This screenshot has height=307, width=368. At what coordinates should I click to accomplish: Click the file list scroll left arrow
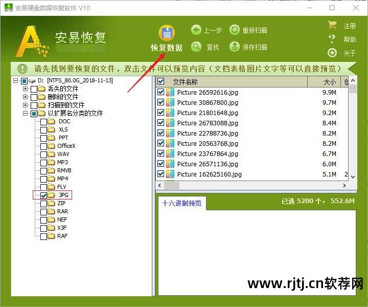pyautogui.click(x=160, y=186)
